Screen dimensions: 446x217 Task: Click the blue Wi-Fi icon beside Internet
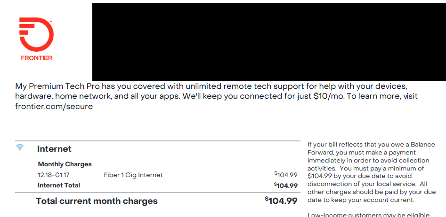[20, 147]
